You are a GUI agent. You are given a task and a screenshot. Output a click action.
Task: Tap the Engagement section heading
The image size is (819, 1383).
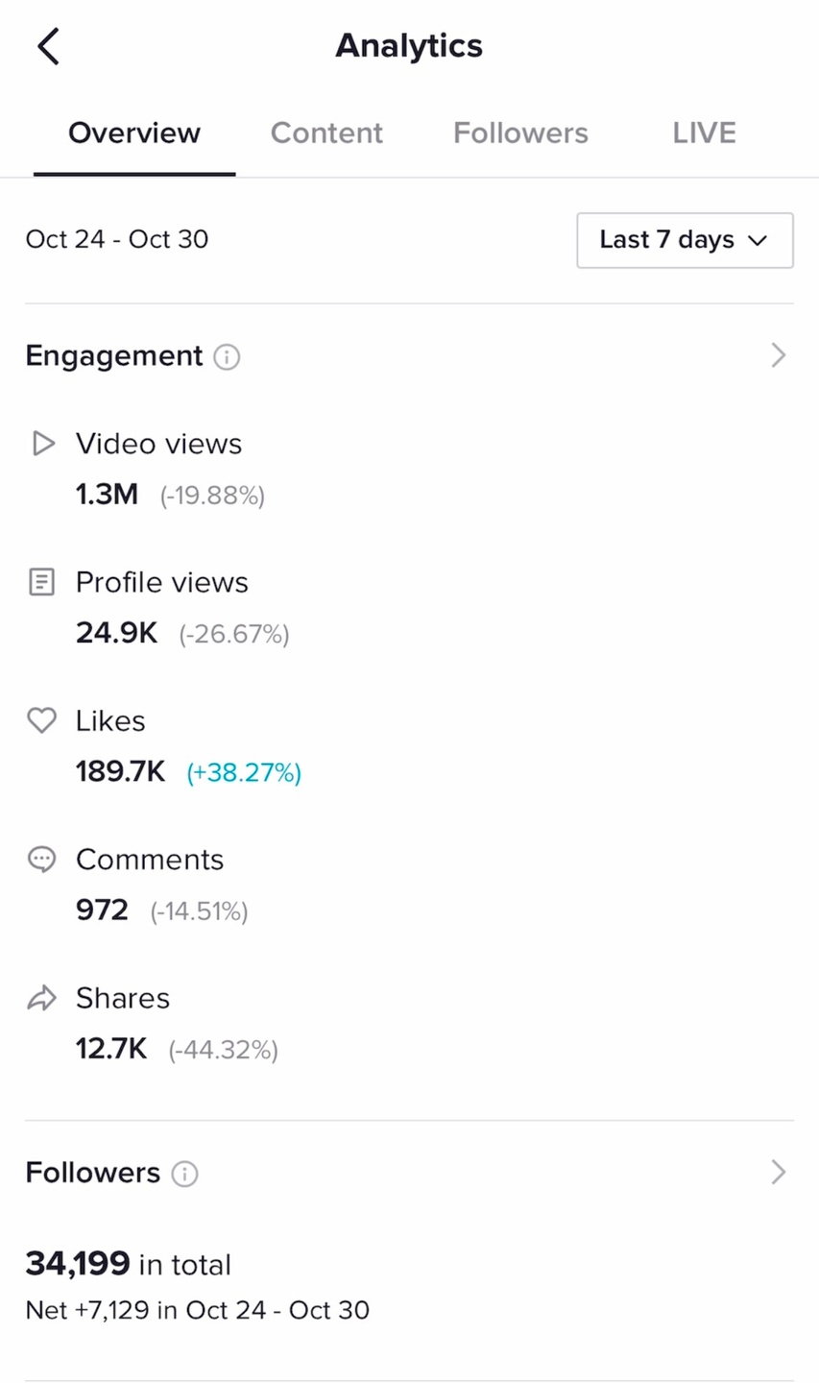point(114,355)
